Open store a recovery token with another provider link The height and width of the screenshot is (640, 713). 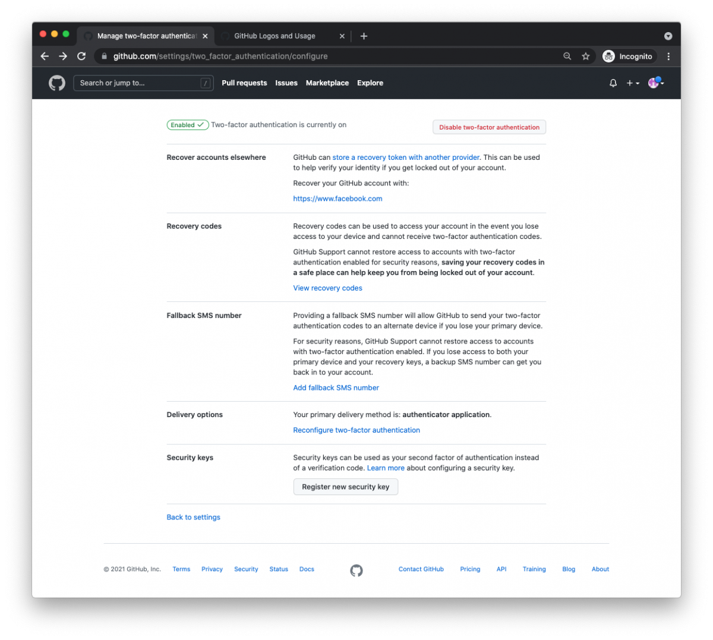pos(406,157)
